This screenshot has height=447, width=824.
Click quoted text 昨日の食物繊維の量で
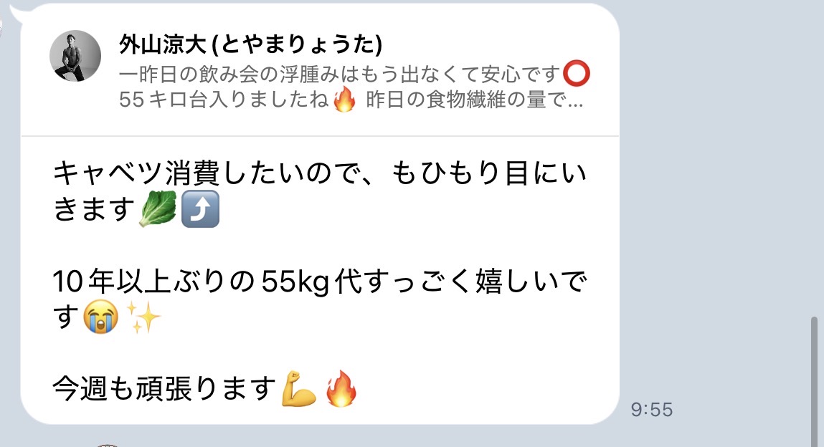pos(465,99)
